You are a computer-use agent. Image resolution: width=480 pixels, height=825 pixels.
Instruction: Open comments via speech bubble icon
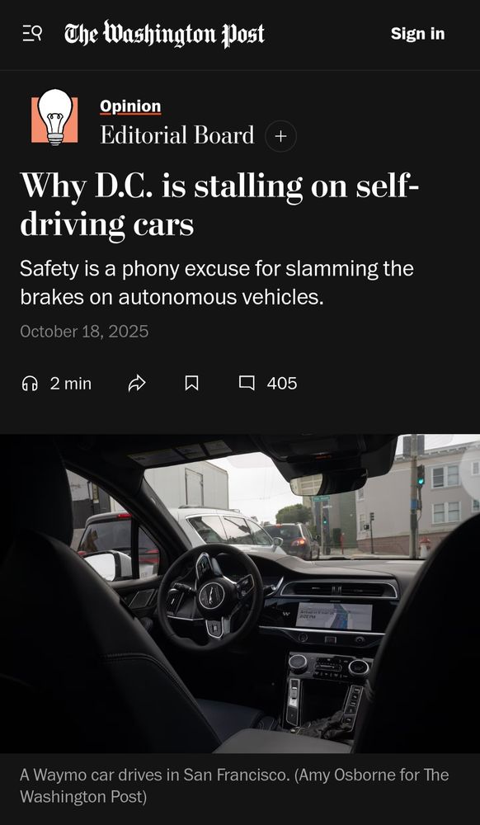tap(247, 383)
